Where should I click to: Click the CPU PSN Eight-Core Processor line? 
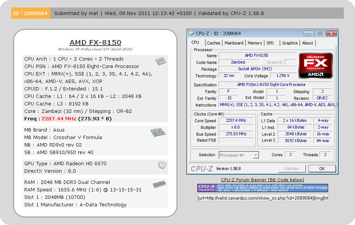[82, 66]
